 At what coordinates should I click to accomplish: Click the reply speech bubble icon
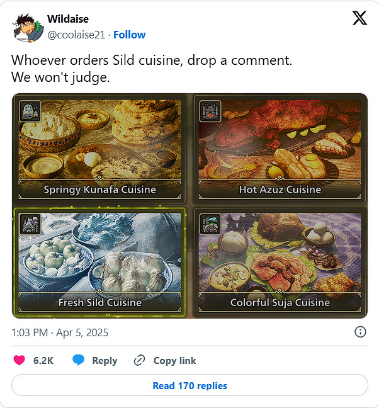click(78, 360)
